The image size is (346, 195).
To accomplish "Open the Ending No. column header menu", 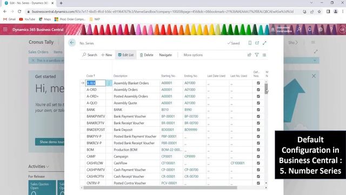I will coord(191,76).
